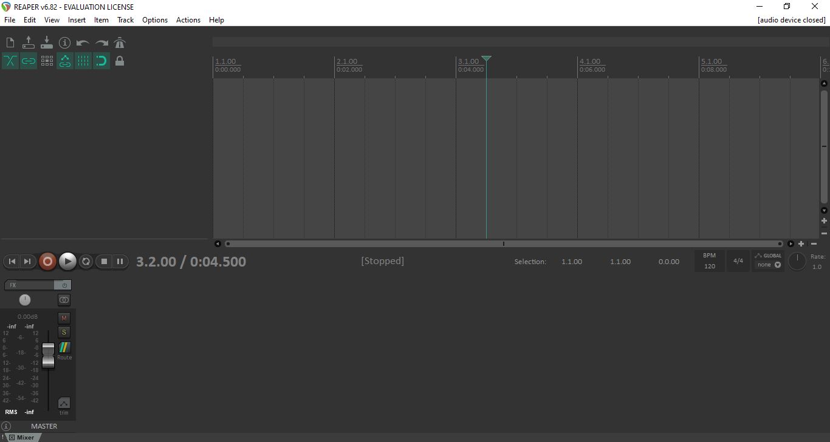830x442 pixels.
Task: Toggle auto-crossfade X icon
Action: (x=10, y=61)
